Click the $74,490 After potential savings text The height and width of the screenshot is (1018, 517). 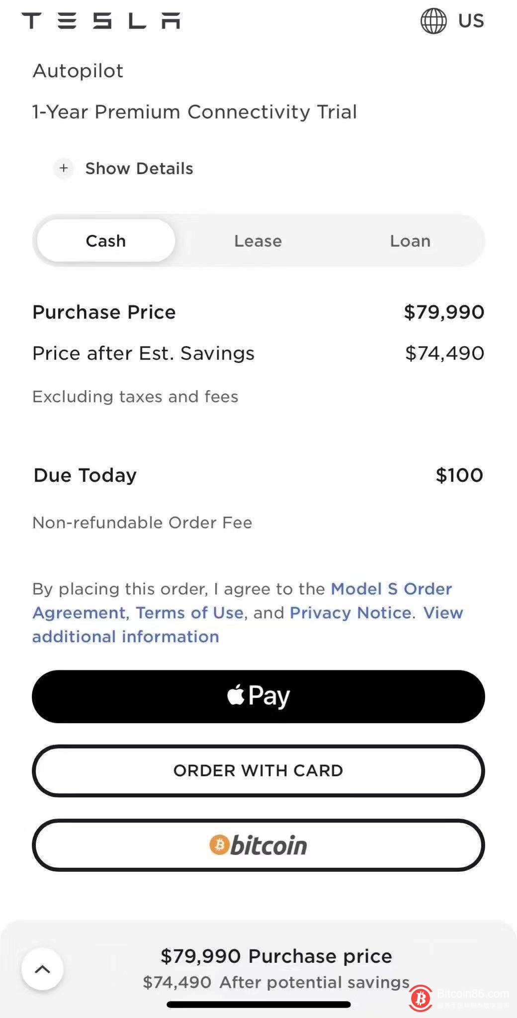click(x=276, y=982)
